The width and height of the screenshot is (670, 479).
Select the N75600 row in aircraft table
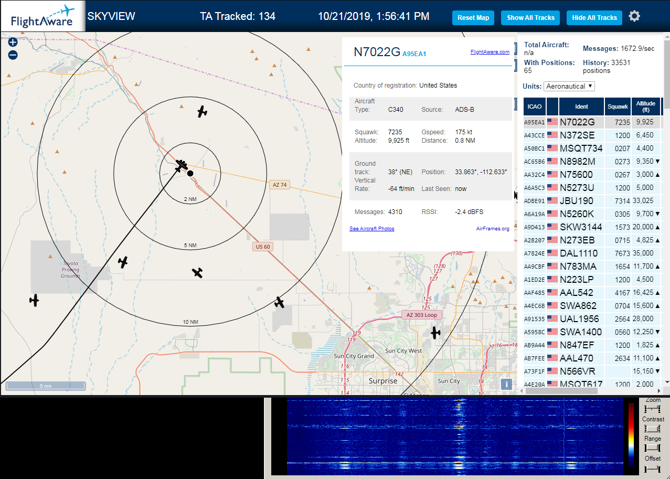tap(592, 175)
